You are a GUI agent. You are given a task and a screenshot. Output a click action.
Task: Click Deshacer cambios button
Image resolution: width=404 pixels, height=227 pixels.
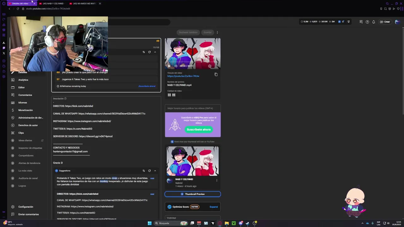pyautogui.click(x=188, y=32)
